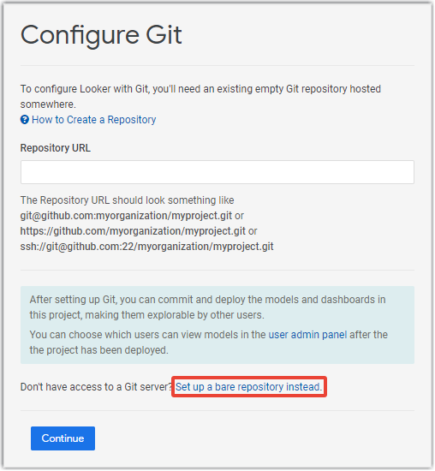Click the git@github.com:myorganization sample URL text
This screenshot has height=471, width=435.
click(126, 216)
